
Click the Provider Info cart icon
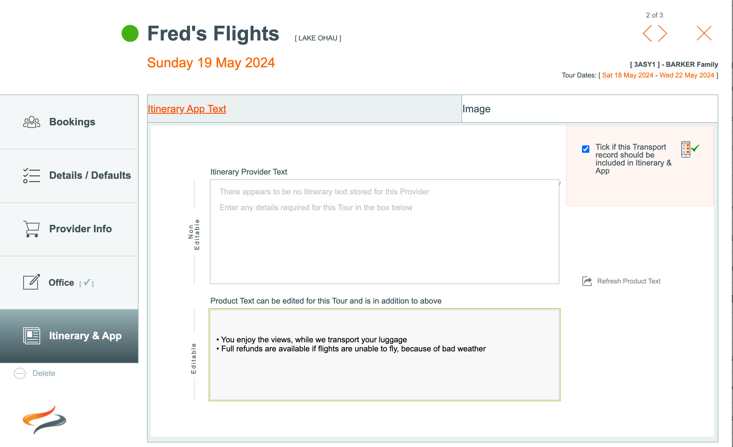(32, 229)
